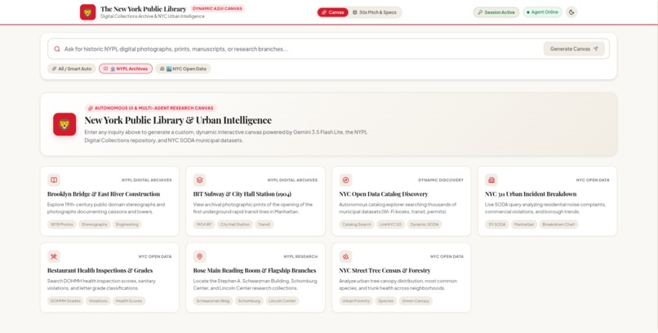Click the book icon on Brooklyn Bridge card

click(x=54, y=180)
